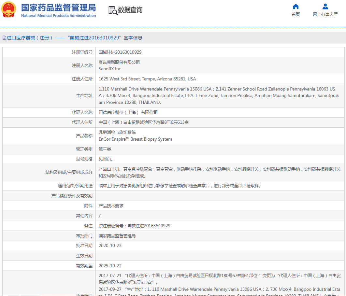Select intended use text starting 临床上用于
The width and height of the screenshot is (346, 296).
(180, 186)
